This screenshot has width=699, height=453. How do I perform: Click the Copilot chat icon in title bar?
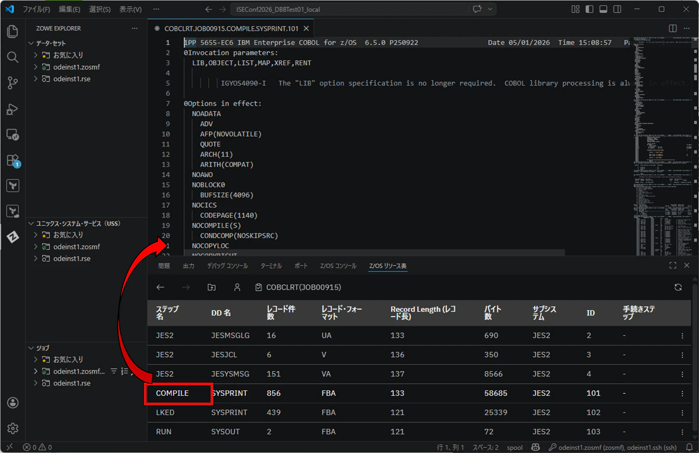pyautogui.click(x=477, y=9)
